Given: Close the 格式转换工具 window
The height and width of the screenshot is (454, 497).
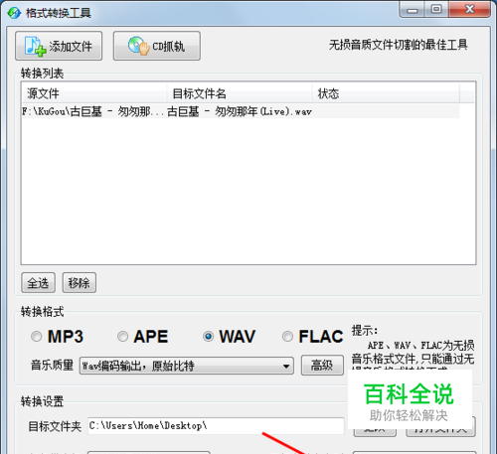Looking at the screenshot, I should coord(469,9).
